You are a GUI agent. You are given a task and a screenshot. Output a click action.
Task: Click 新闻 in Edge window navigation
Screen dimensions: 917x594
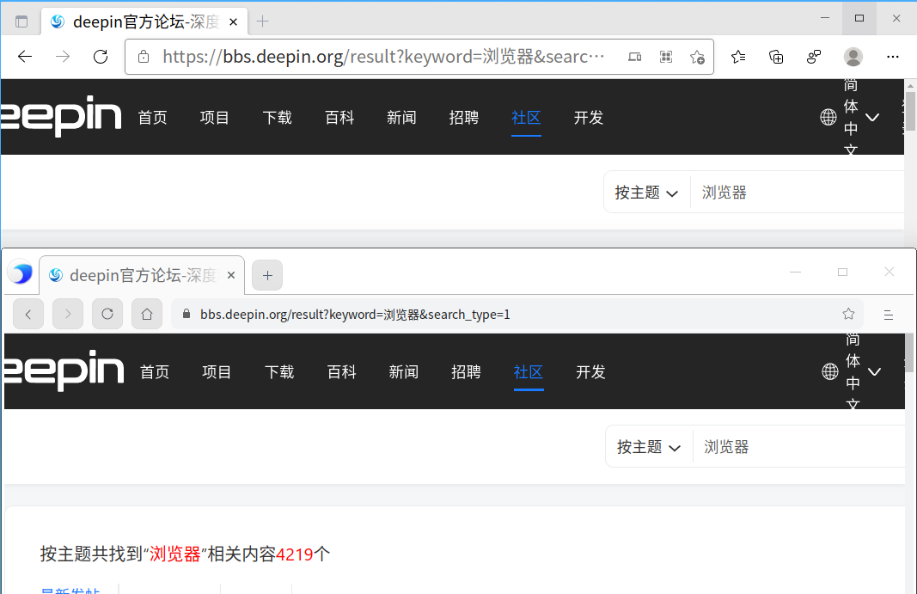pos(401,118)
